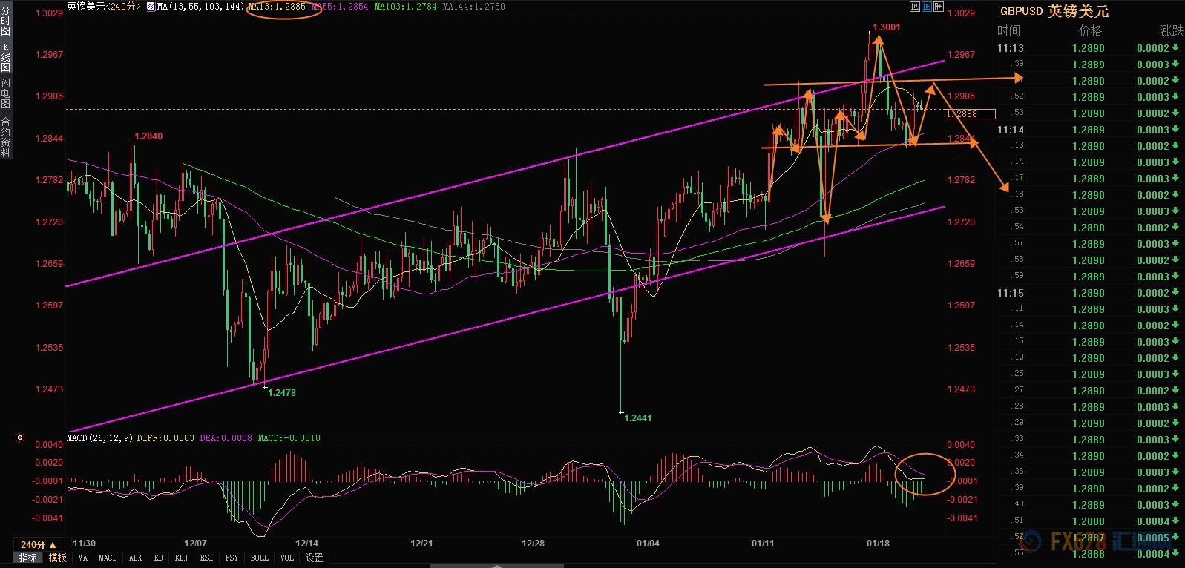Select the 11:13 tick row
Viewport: 1185px width, 568px height.
coord(1089,48)
